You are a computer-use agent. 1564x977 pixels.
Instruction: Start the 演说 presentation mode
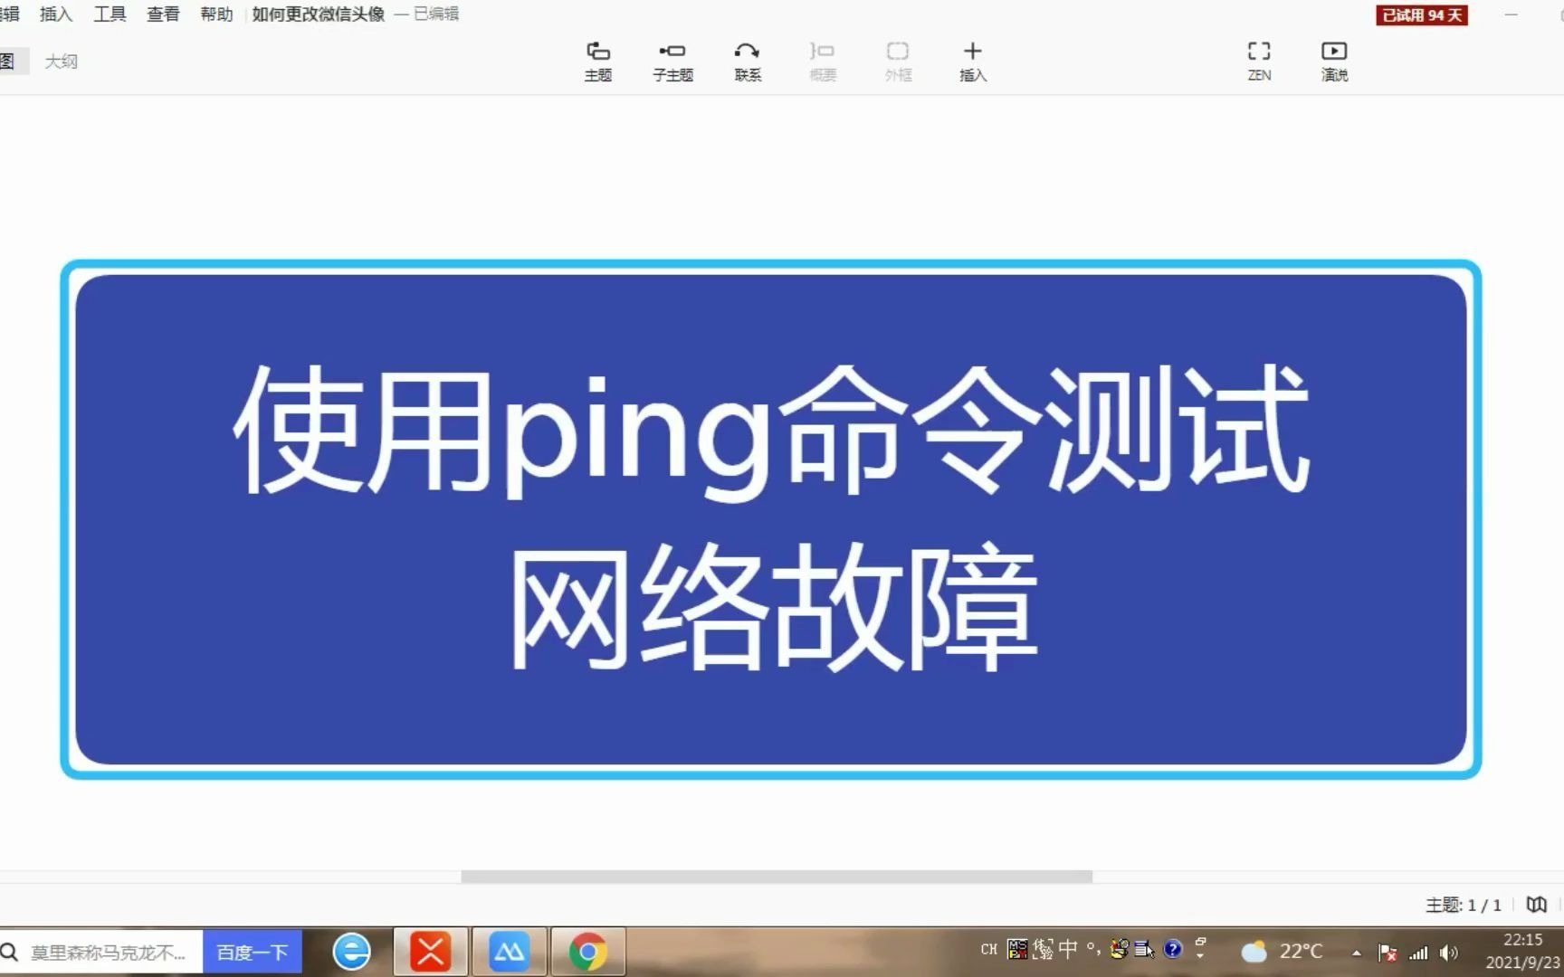click(1334, 62)
